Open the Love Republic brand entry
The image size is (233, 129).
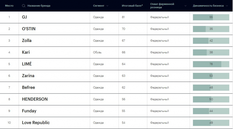[36, 123]
